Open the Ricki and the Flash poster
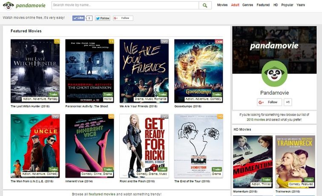This screenshot has width=322, height=196. tap(144, 146)
